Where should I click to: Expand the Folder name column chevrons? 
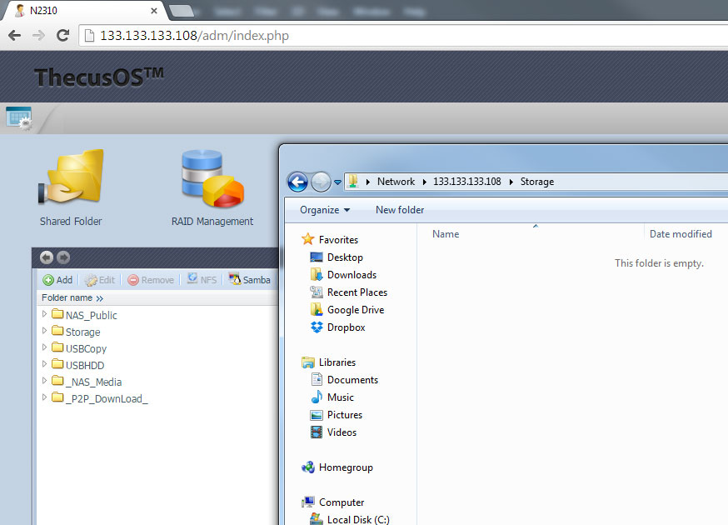pyautogui.click(x=100, y=298)
